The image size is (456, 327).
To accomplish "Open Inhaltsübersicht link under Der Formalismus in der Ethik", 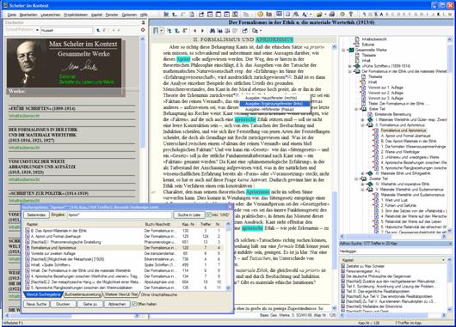I will pos(24,148).
